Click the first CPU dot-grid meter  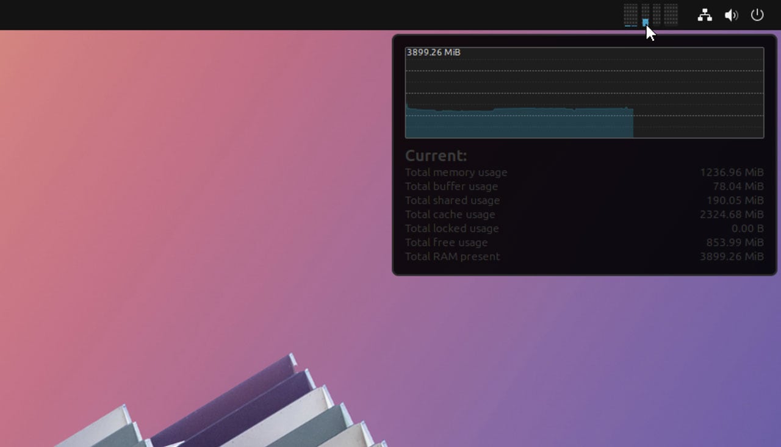coord(631,15)
